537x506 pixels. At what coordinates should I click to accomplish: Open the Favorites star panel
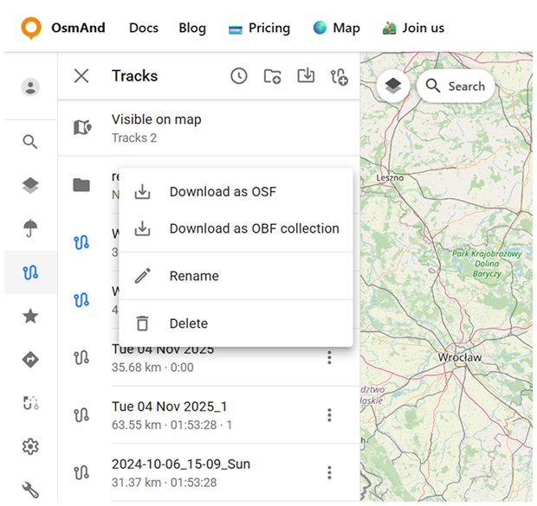pyautogui.click(x=30, y=317)
